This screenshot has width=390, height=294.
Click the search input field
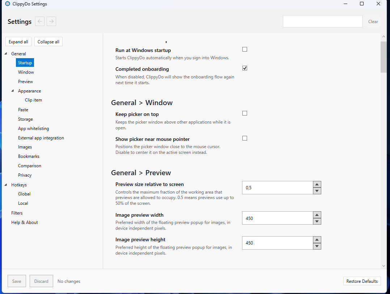(x=322, y=21)
